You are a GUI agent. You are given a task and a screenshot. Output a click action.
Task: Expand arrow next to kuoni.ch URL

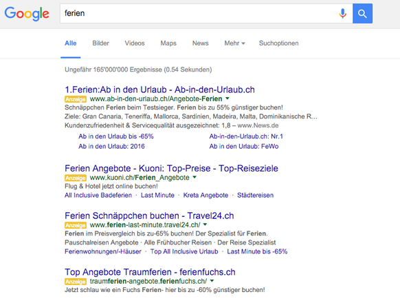(195, 177)
